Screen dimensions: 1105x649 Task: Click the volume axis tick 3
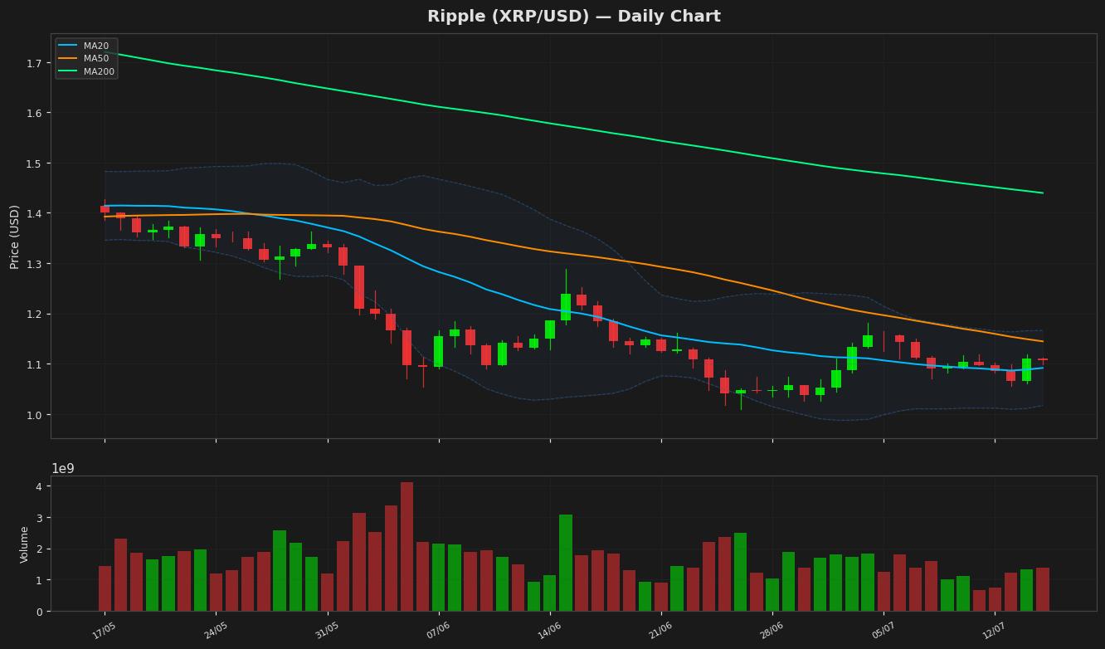point(40,518)
